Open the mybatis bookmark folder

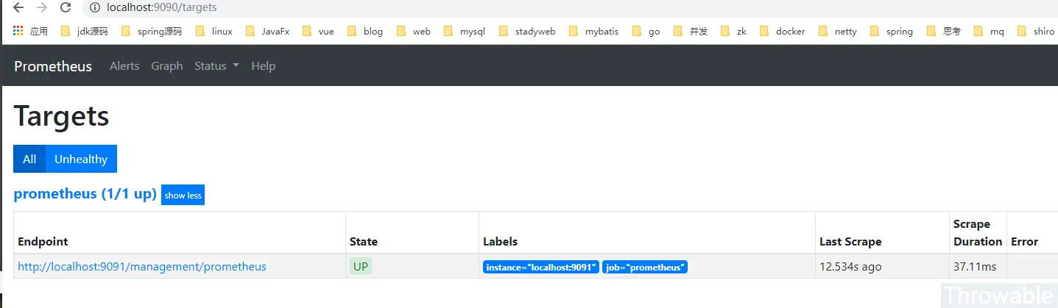(593, 31)
